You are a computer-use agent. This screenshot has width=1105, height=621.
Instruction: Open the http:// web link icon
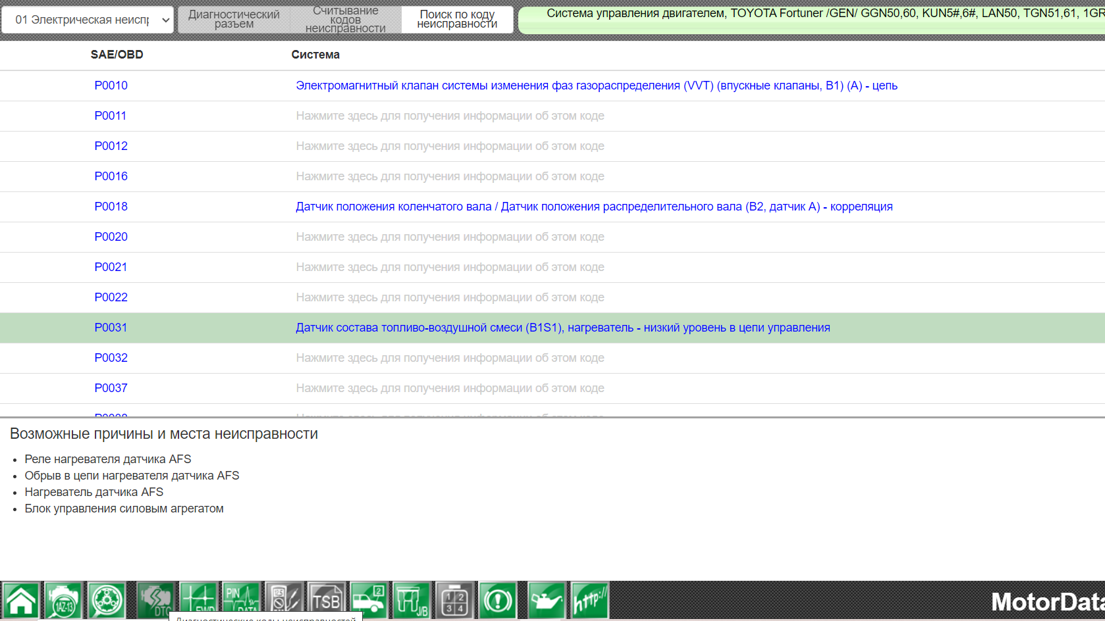click(x=589, y=600)
